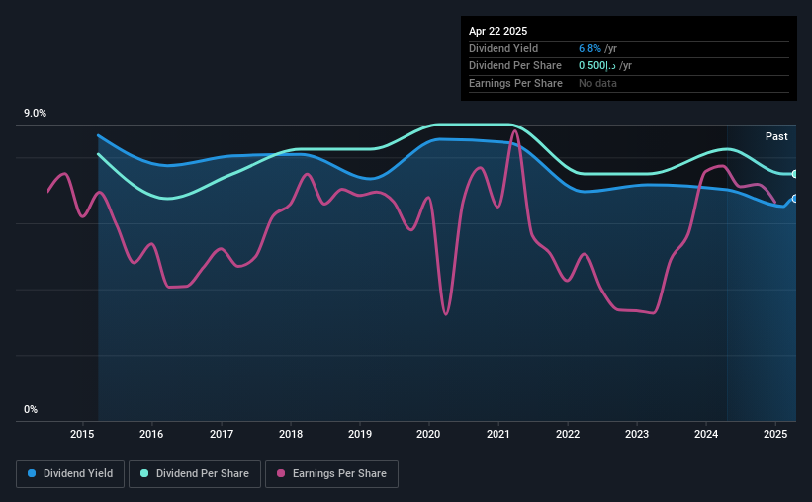
Task: Click the 6.8% dividend yield value
Action: (x=589, y=48)
